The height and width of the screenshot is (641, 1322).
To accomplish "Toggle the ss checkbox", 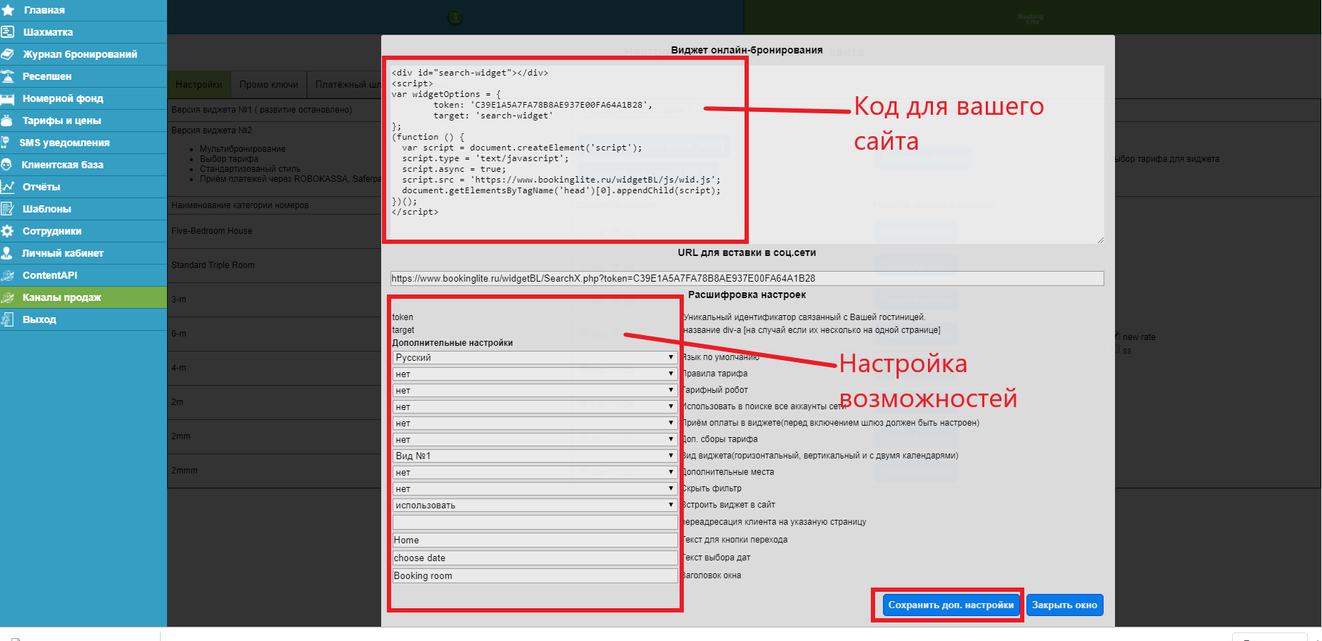I will (x=1117, y=350).
